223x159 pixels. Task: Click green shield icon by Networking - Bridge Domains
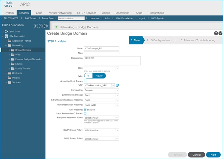(57, 27)
